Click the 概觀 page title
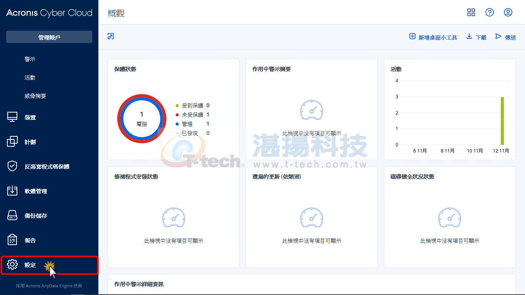 (x=116, y=13)
